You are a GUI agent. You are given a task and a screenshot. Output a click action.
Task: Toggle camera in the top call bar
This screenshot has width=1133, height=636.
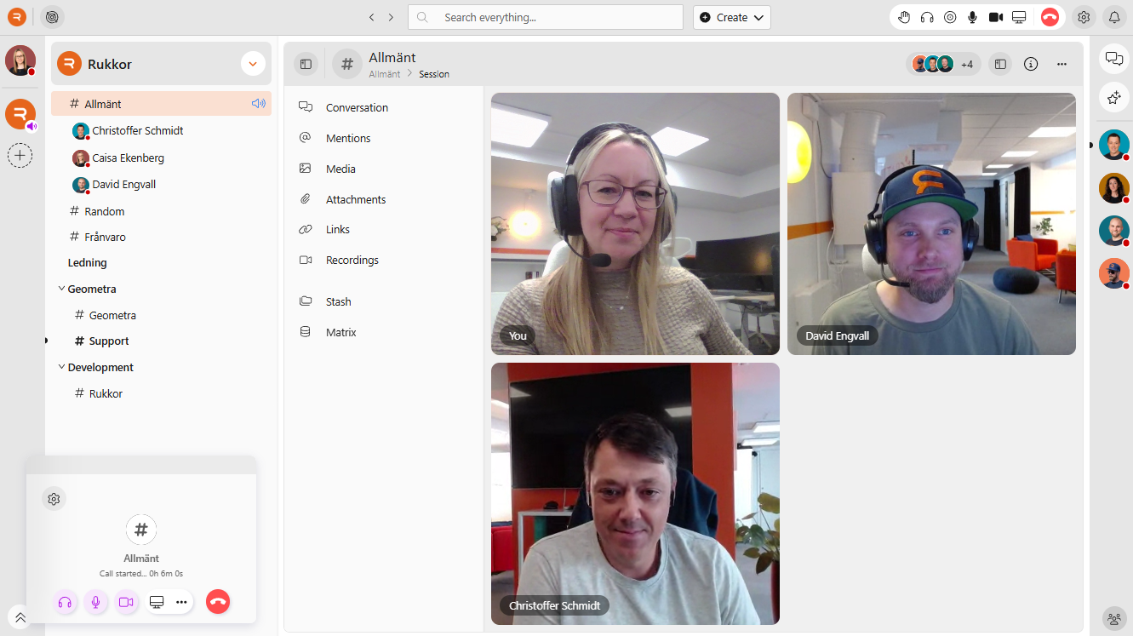point(996,17)
